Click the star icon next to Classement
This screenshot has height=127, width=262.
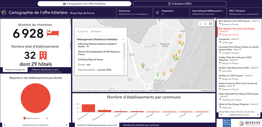point(157,12)
